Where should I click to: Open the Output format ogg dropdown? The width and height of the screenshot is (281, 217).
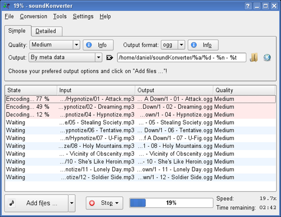coord(181,45)
